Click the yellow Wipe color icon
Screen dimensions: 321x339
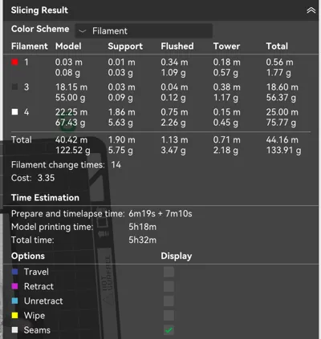(x=15, y=316)
